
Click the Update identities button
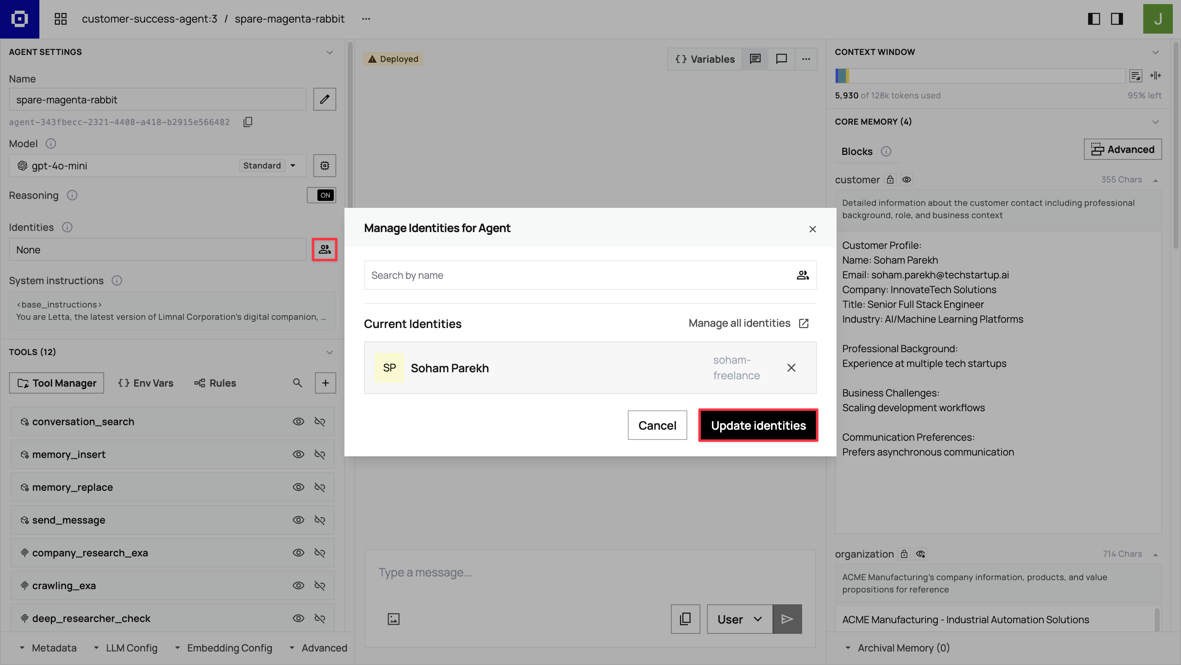point(758,425)
